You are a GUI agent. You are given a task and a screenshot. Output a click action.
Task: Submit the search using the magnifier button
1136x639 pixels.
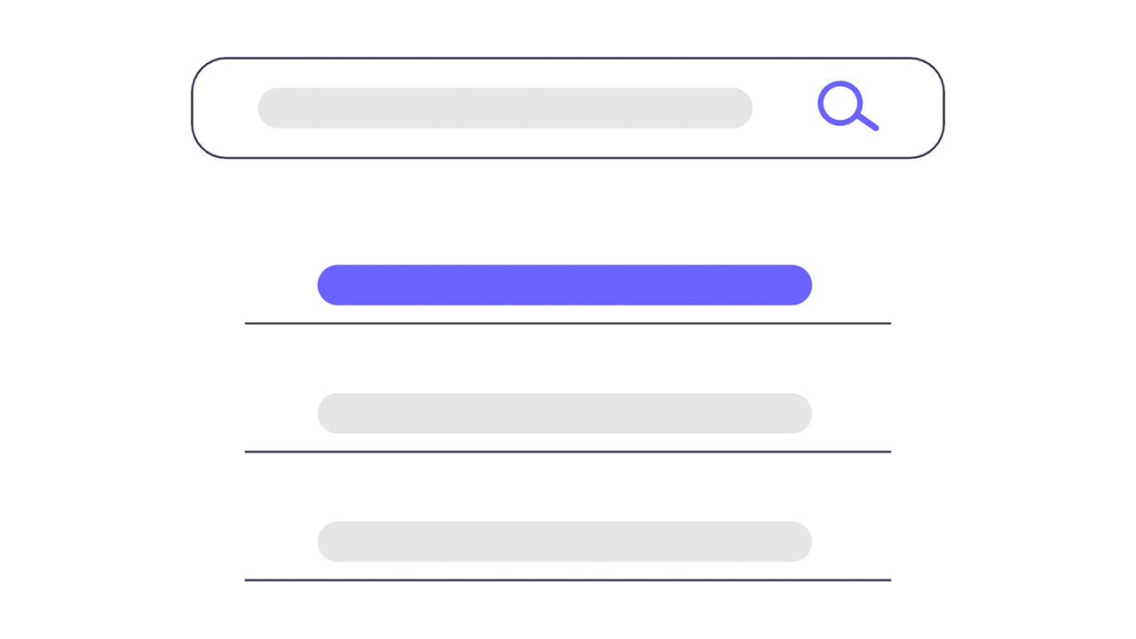(848, 106)
